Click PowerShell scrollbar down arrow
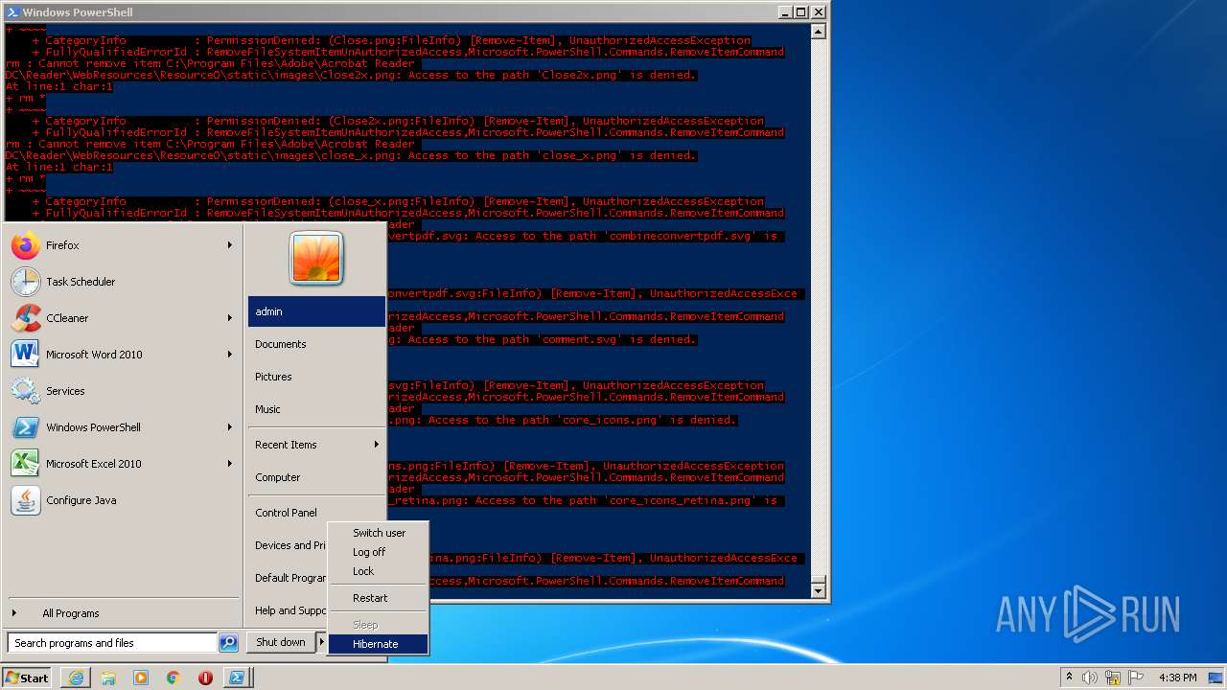 pyautogui.click(x=818, y=590)
